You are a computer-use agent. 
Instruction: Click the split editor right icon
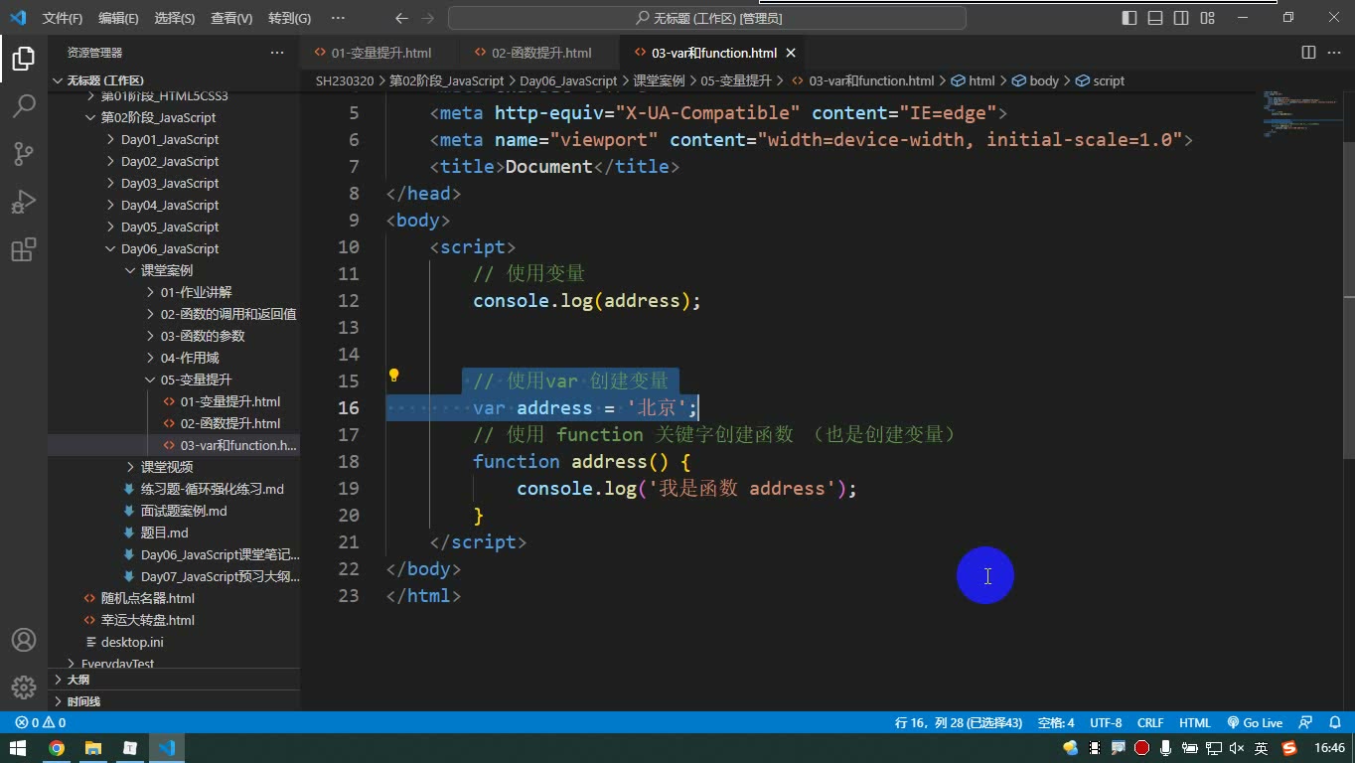point(1308,53)
